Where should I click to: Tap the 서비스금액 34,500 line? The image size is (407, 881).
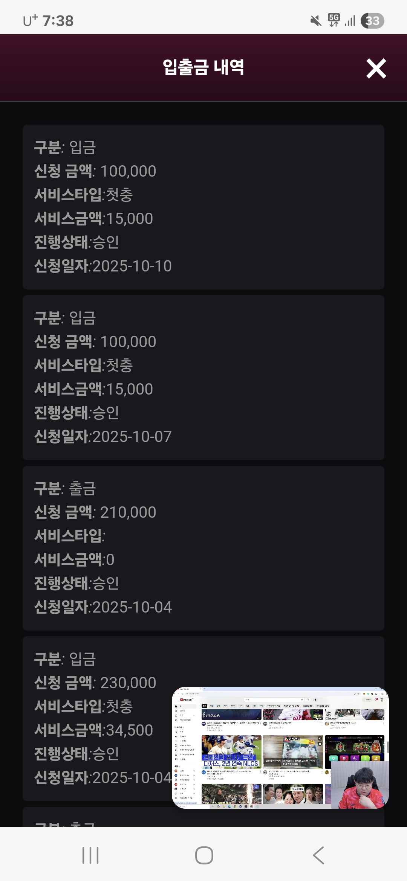[x=94, y=730]
